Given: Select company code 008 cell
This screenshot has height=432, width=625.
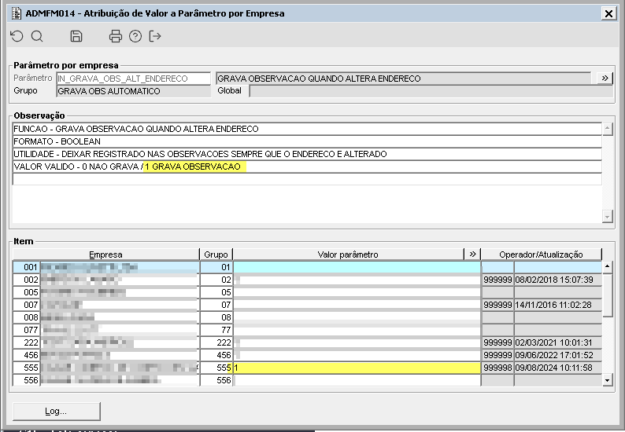Looking at the screenshot, I should click(x=26, y=317).
